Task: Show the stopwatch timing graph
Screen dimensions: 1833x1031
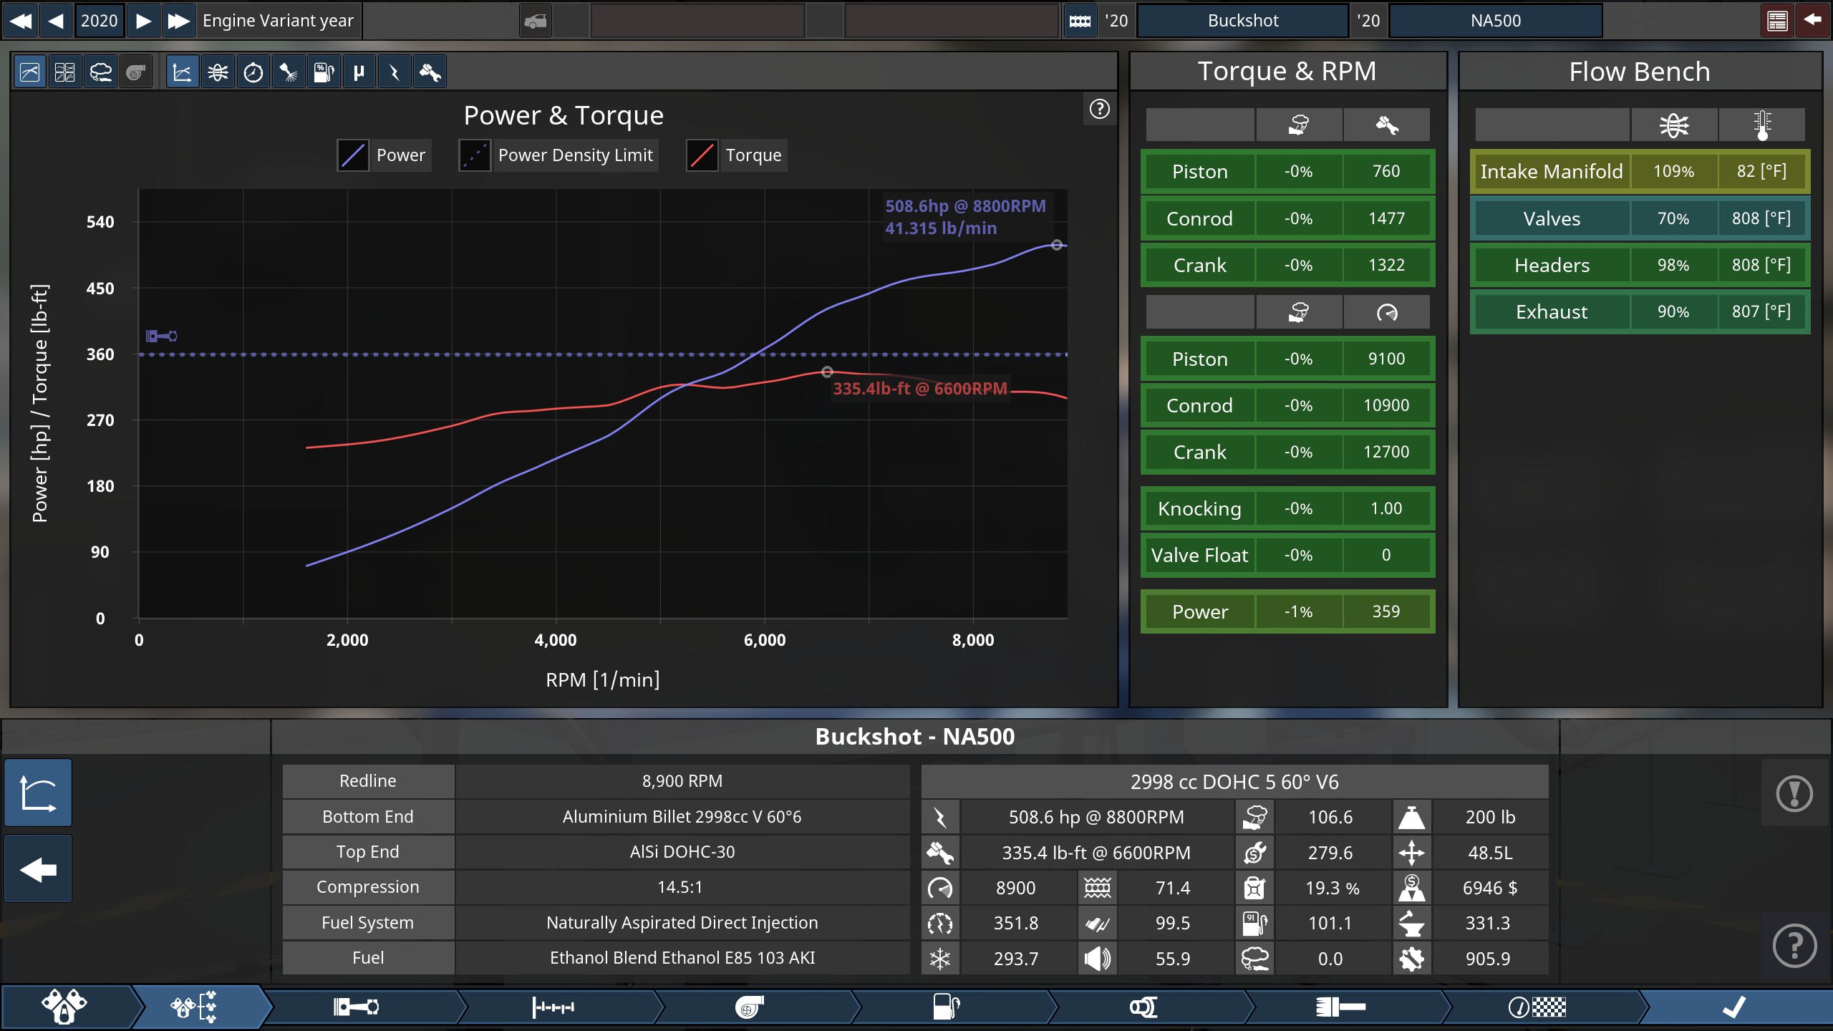Action: pyautogui.click(x=253, y=72)
